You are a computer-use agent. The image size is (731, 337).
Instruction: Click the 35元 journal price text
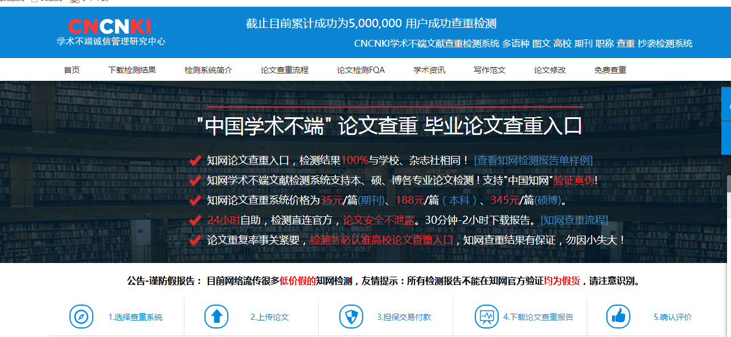point(331,200)
